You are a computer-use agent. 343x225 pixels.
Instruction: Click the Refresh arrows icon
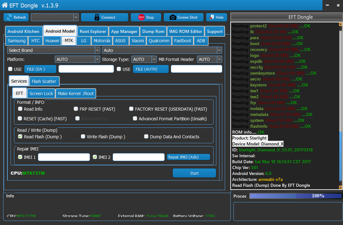9,17
